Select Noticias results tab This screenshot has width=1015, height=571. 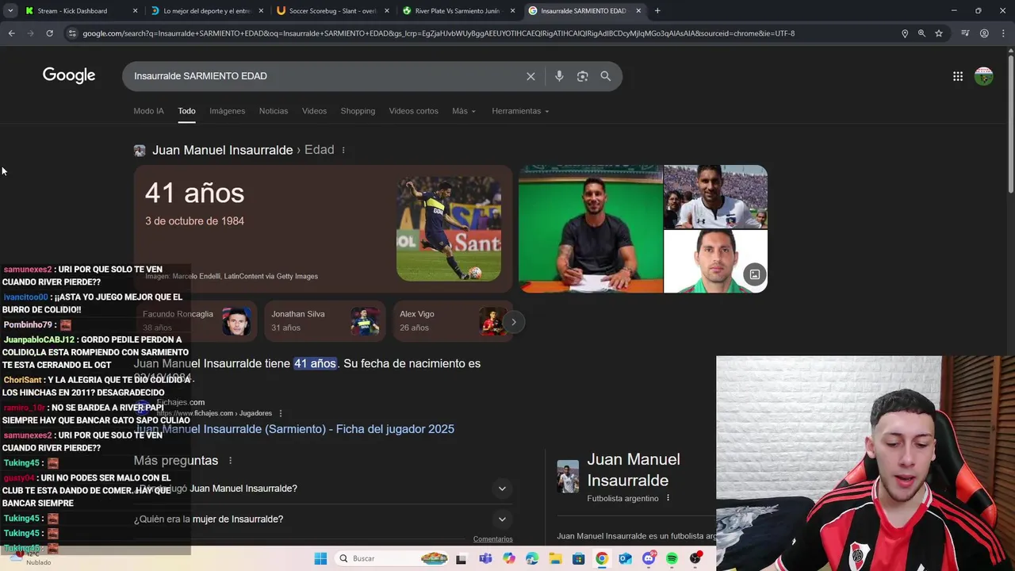(274, 111)
